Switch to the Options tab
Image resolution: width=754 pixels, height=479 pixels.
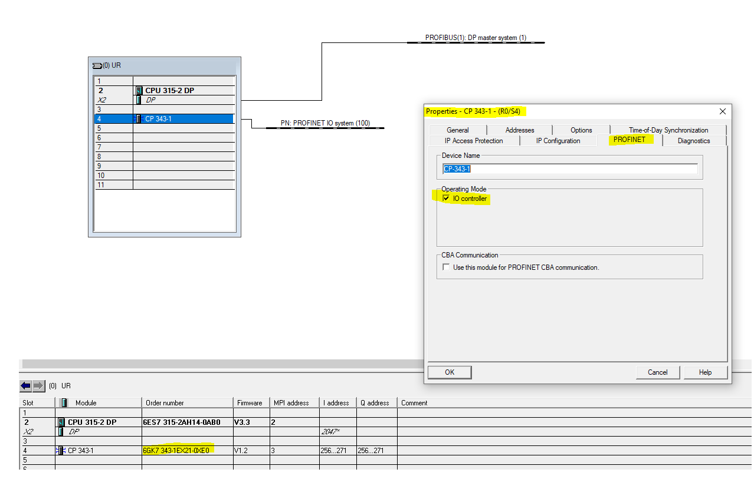[x=581, y=130]
